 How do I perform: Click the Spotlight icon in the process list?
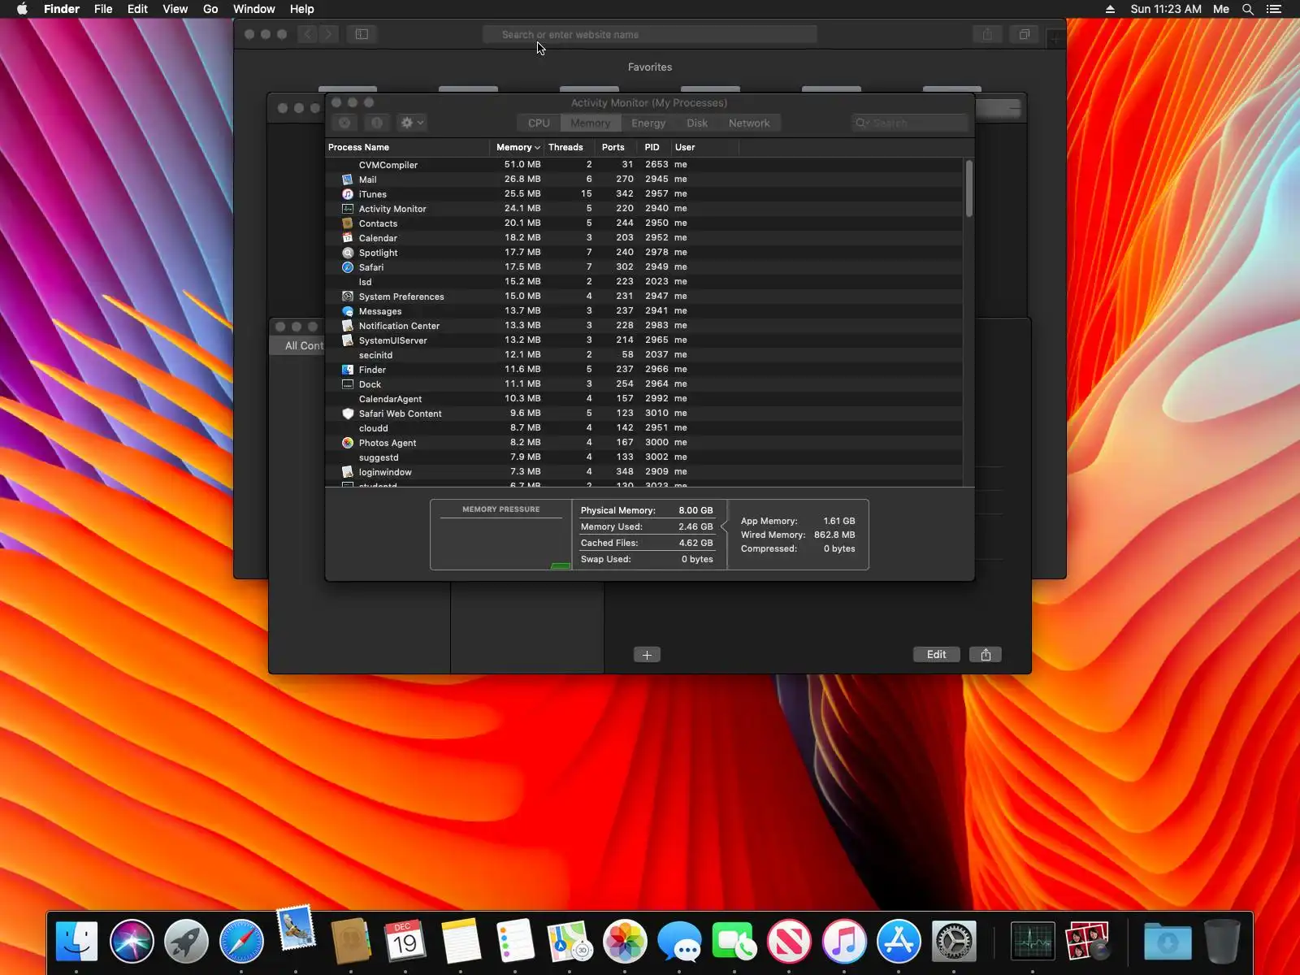pos(348,253)
